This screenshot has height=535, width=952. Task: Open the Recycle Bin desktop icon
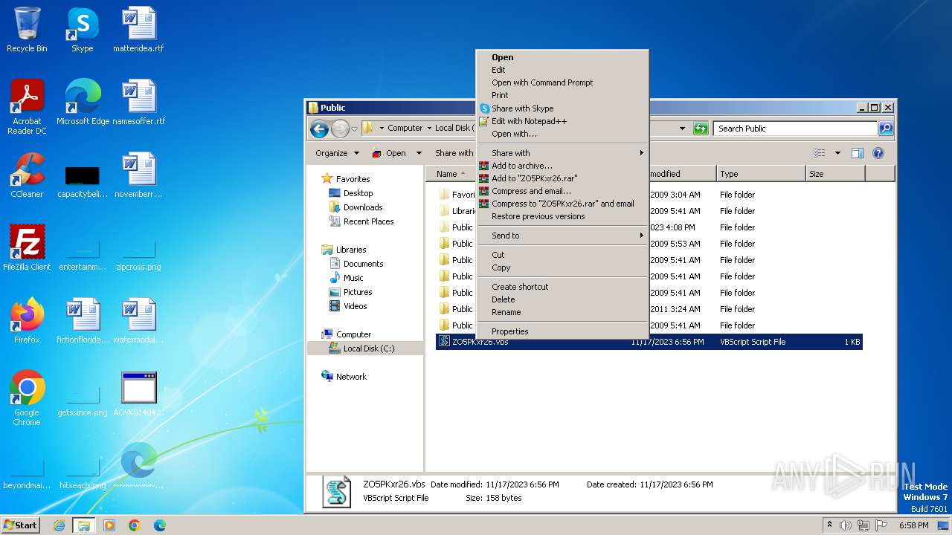tap(27, 30)
